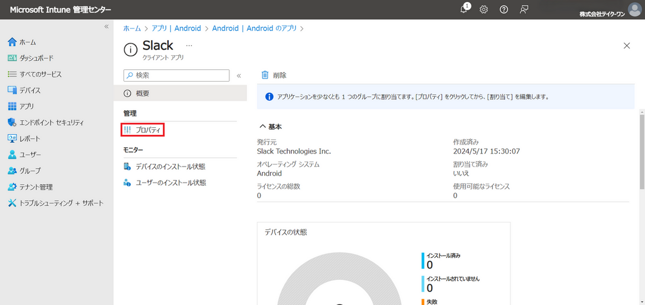645x305 pixels.
Task: Open ダッシュボード in the sidebar
Action: pyautogui.click(x=31, y=58)
